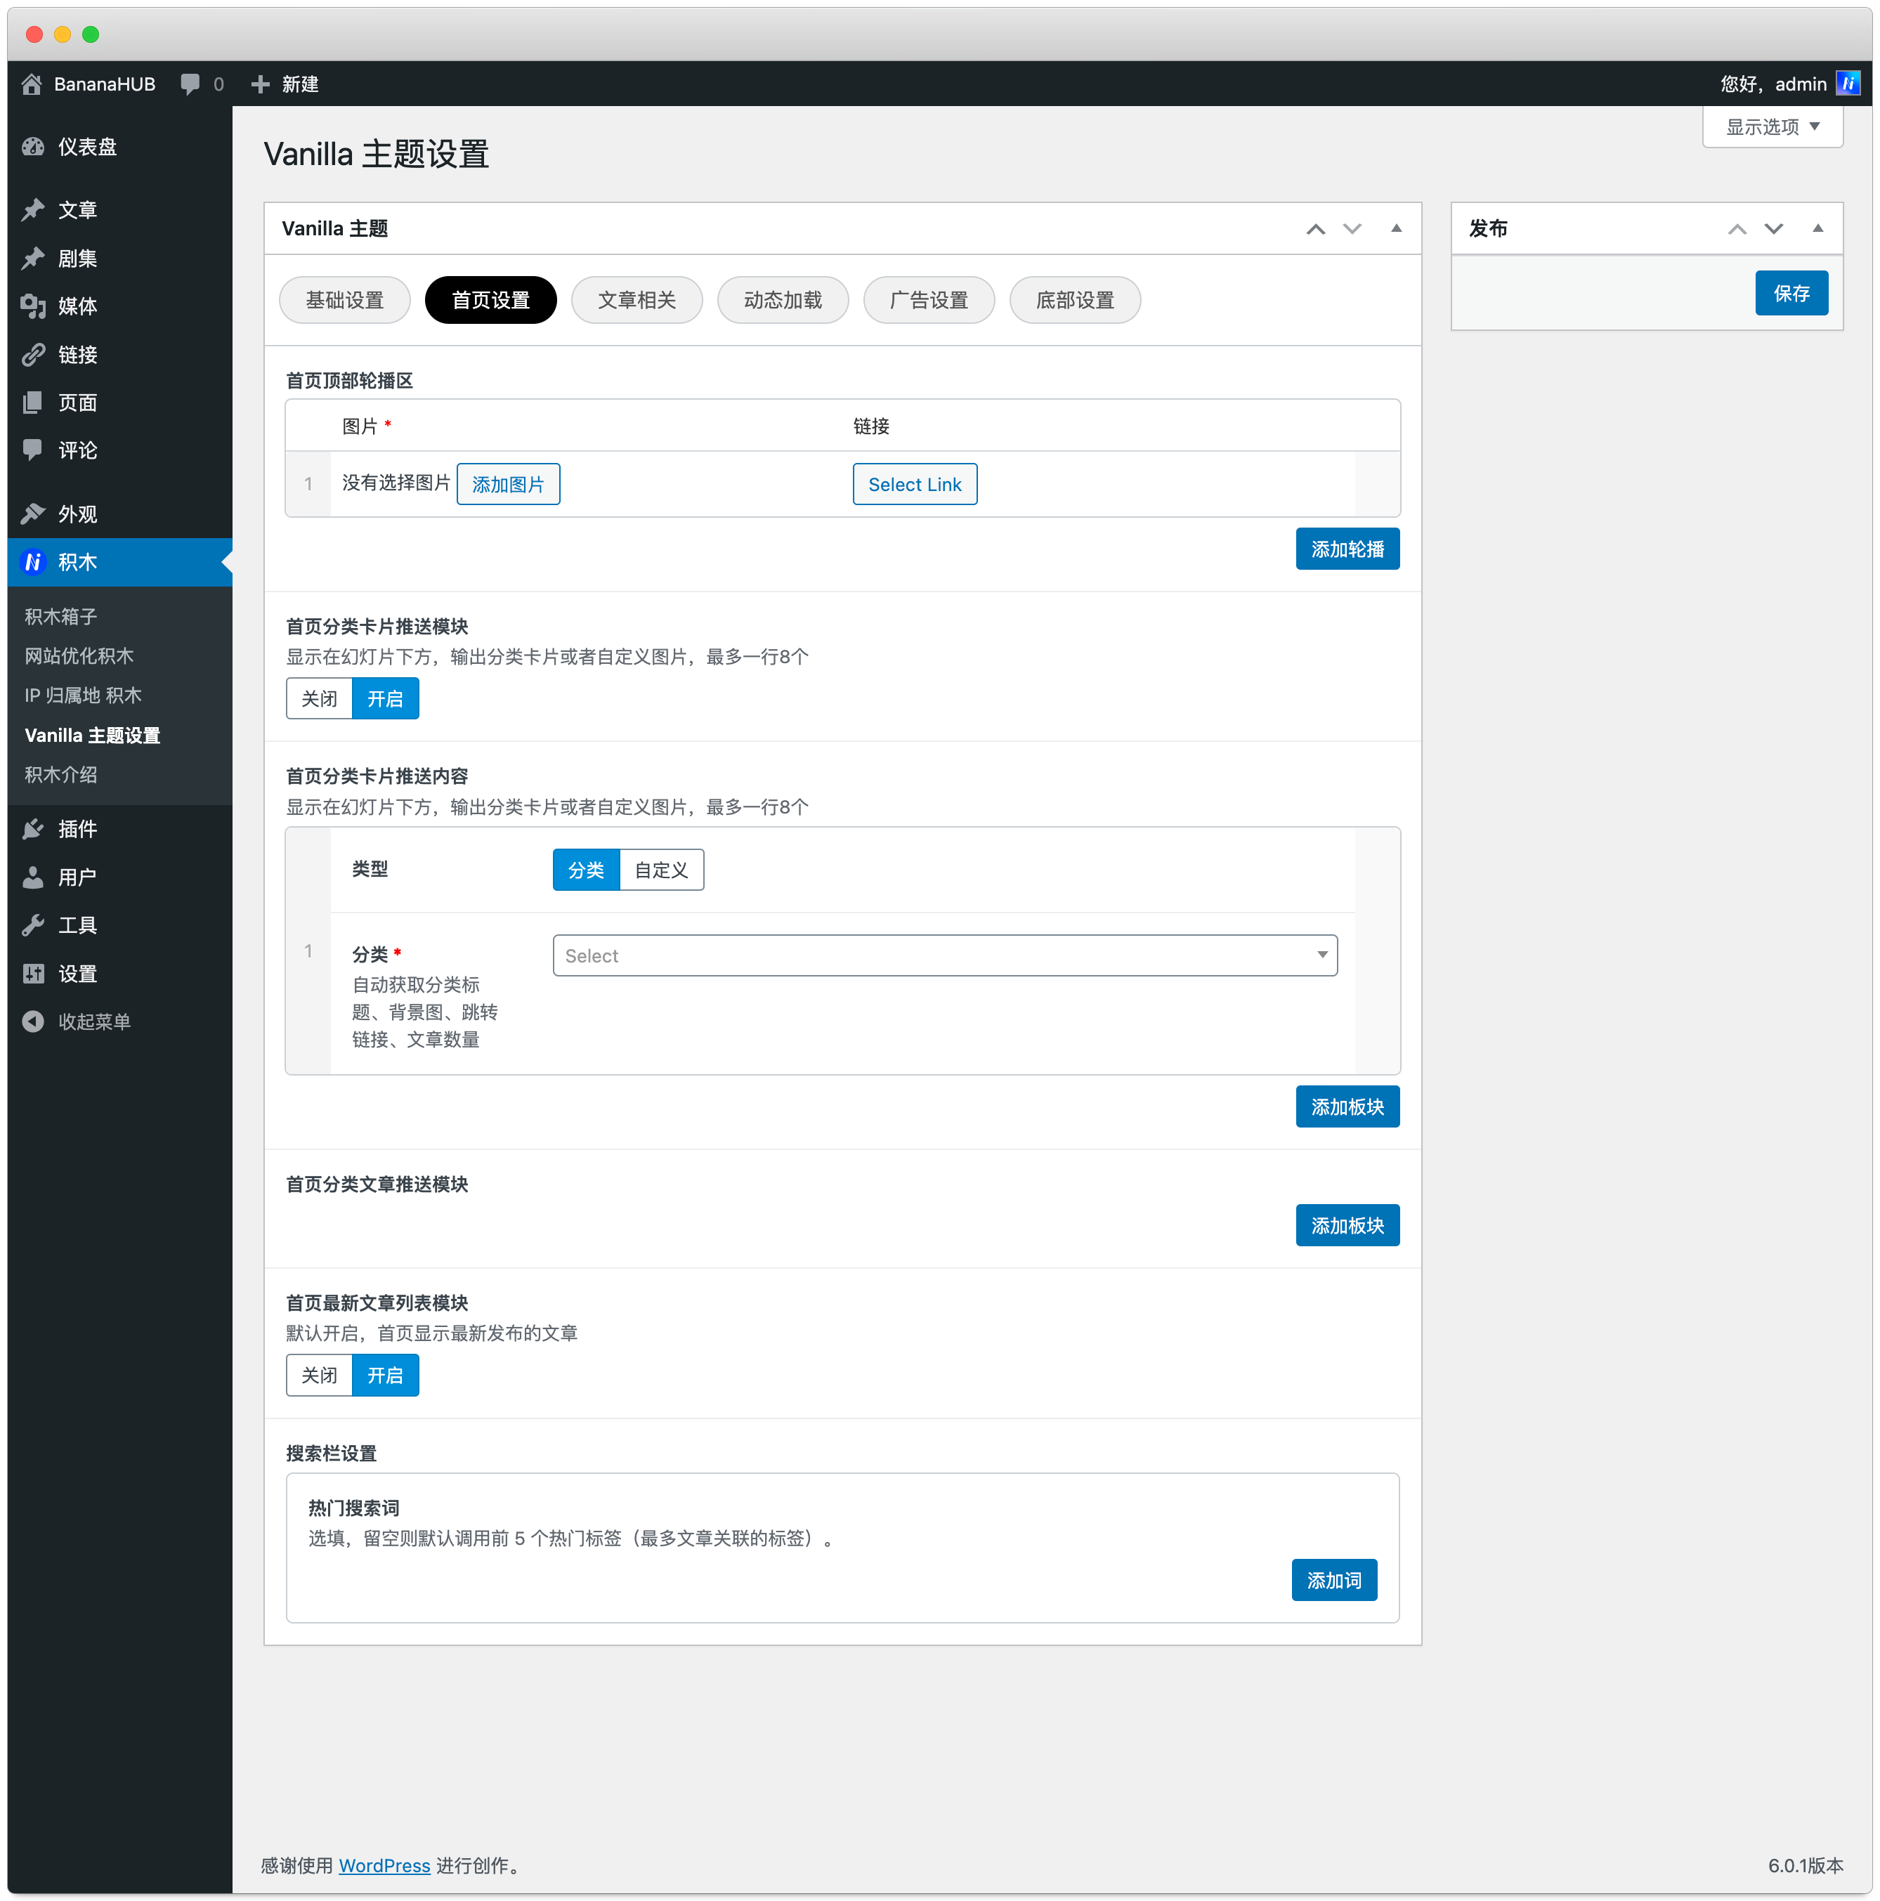Click the Vanilla 主题设置 submenu item
Screen dimensions: 1880x1901
pos(93,735)
